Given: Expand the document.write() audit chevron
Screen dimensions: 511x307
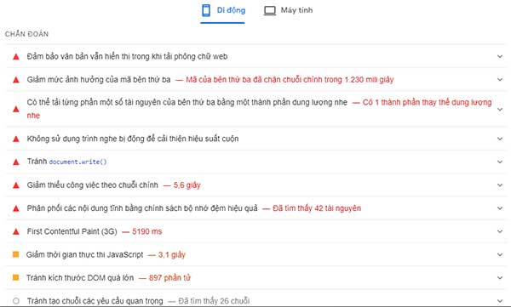Looking at the screenshot, I should coord(500,162).
